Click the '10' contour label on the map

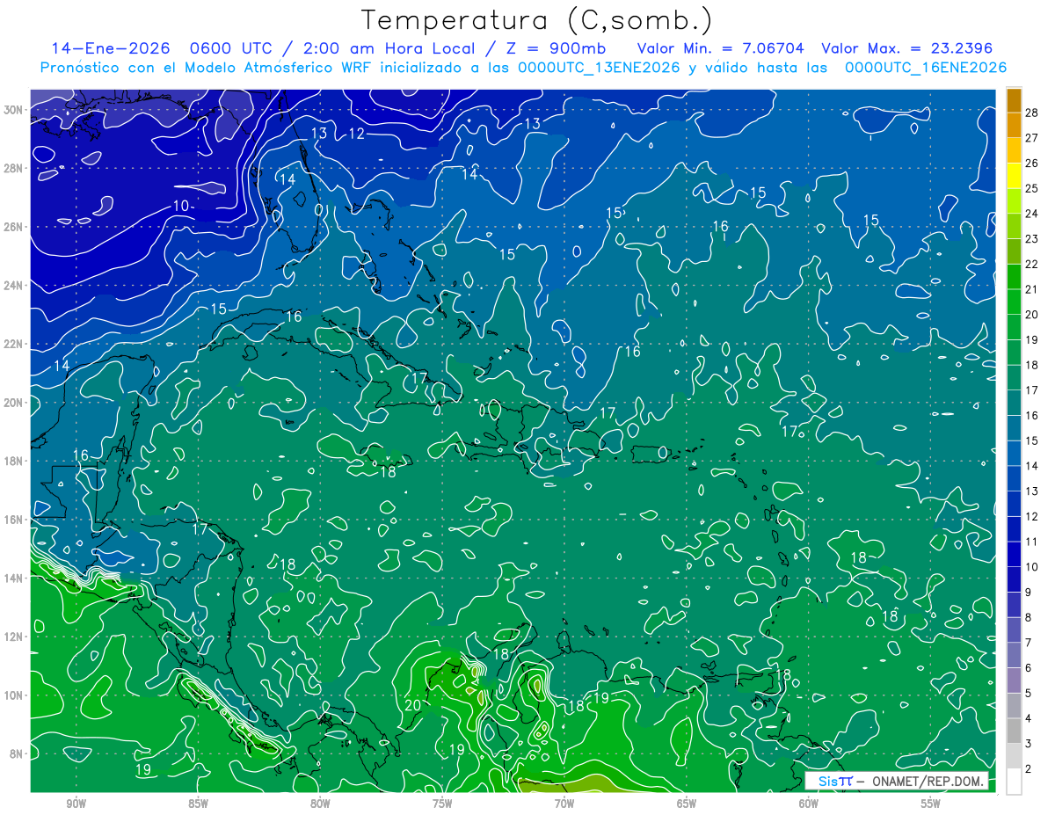181,206
